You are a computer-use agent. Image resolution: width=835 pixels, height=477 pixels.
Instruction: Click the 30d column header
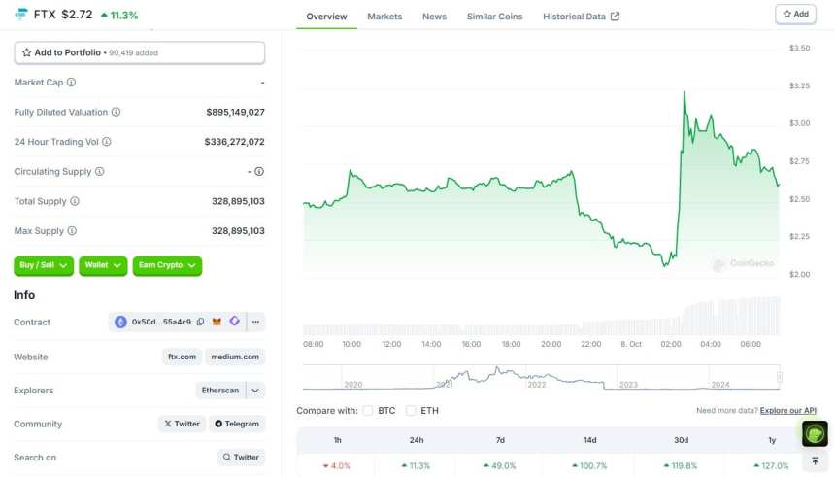(x=681, y=440)
